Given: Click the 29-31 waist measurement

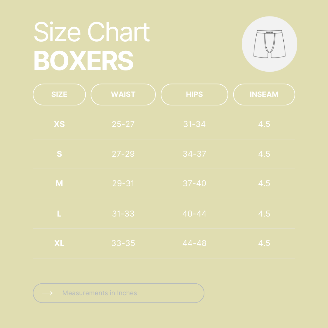Looking at the screenshot, I should click(x=123, y=183).
